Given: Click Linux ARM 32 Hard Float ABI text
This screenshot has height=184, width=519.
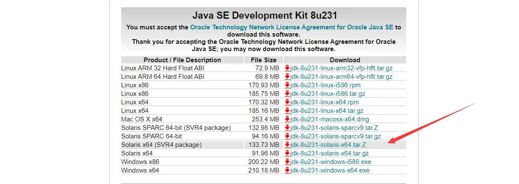Looking at the screenshot, I should pos(163,68).
